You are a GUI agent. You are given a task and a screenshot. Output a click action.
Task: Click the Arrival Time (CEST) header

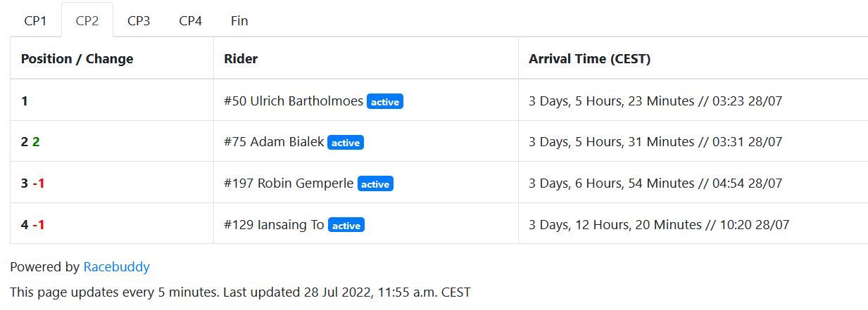(589, 59)
